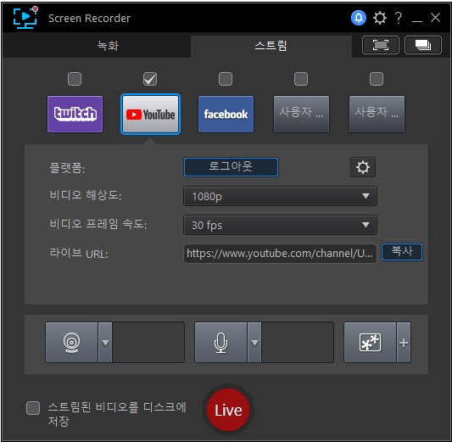Enable the Facebook checkbox

226,79
